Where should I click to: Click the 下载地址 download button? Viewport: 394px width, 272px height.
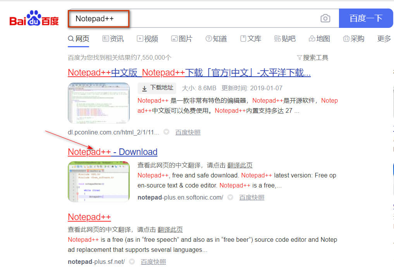coord(157,88)
